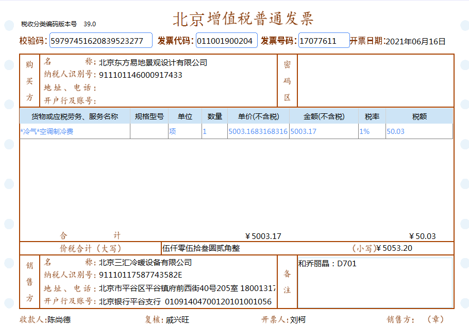This screenshot has width=469, height=325.
Task: Select buyer name 北京东方易地景观设计有限公司
Action: click(153, 62)
